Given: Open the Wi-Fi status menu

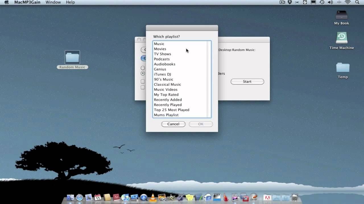Looking at the screenshot, I should pos(348,2).
